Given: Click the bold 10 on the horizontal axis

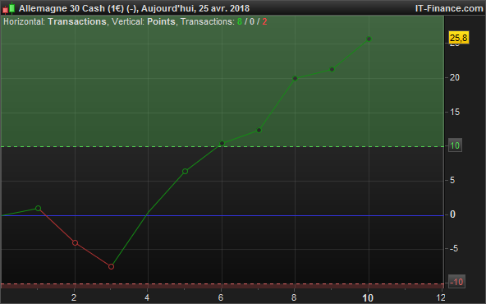Looking at the screenshot, I should [x=368, y=297].
